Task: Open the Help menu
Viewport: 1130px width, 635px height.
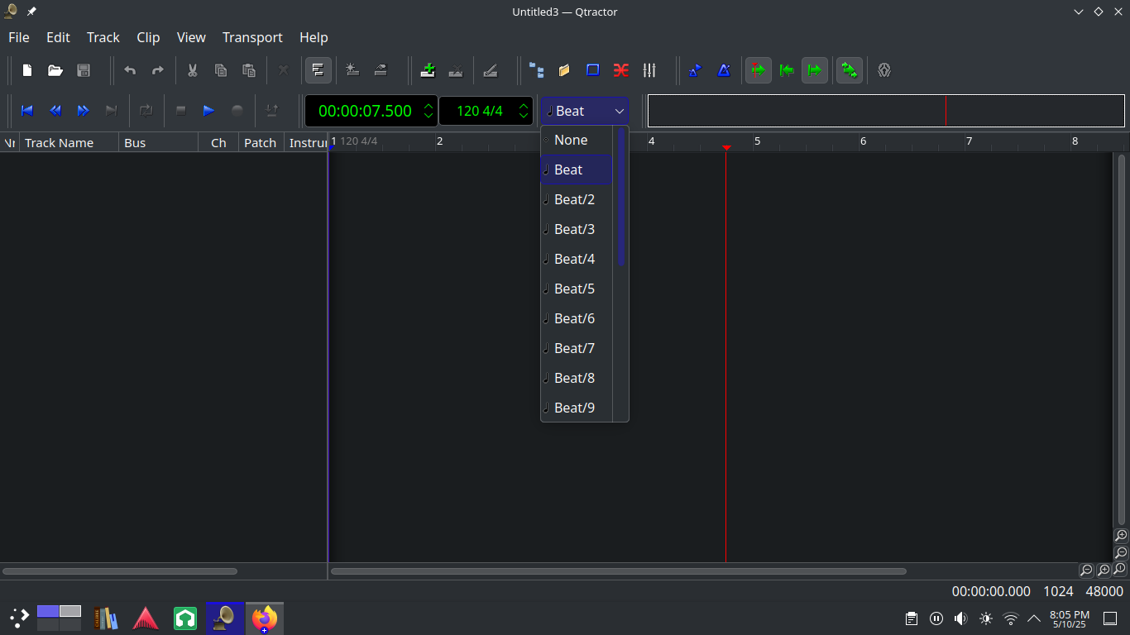Action: coord(314,37)
